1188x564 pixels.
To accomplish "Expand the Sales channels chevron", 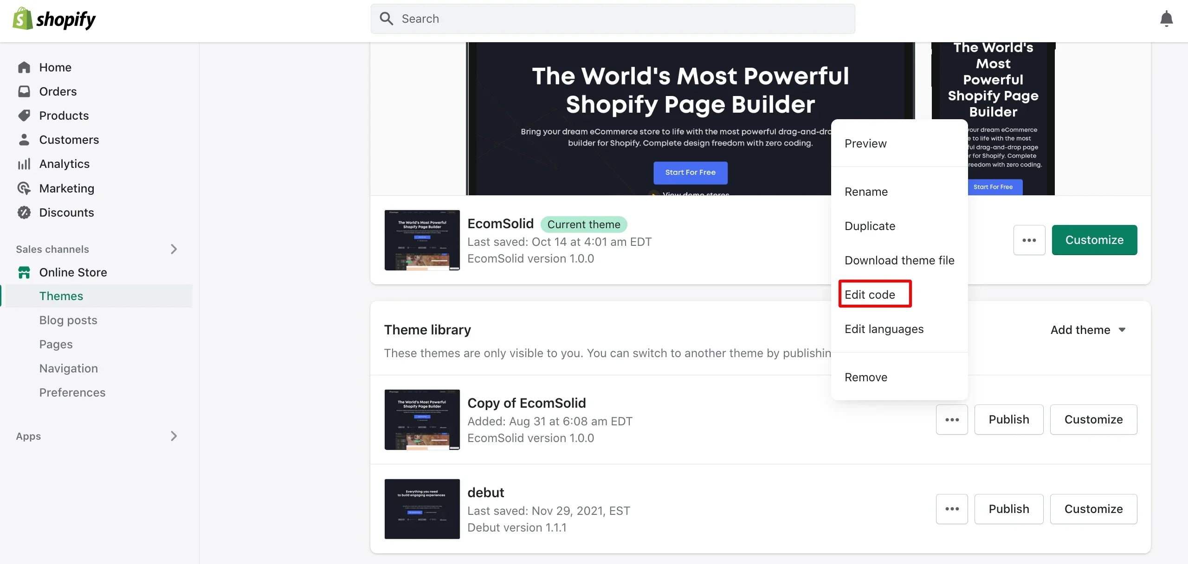I will (174, 249).
